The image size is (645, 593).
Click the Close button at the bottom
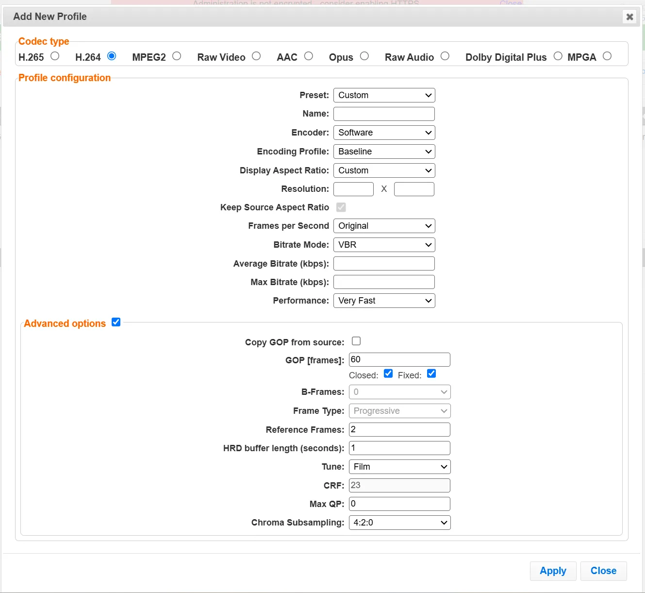(x=603, y=571)
